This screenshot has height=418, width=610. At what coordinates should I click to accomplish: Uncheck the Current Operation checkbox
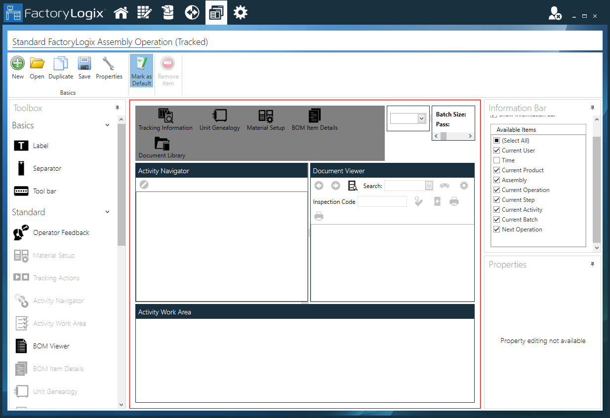497,190
